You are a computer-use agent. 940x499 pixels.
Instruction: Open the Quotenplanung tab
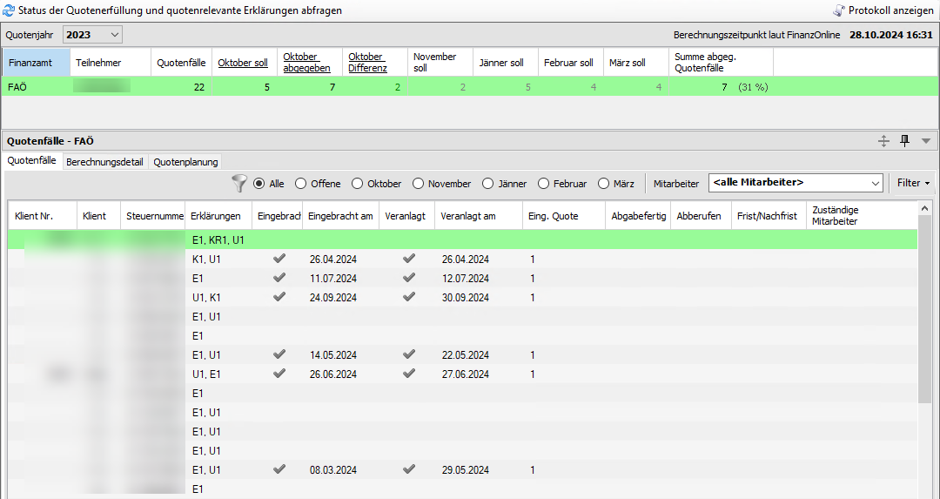coord(185,161)
